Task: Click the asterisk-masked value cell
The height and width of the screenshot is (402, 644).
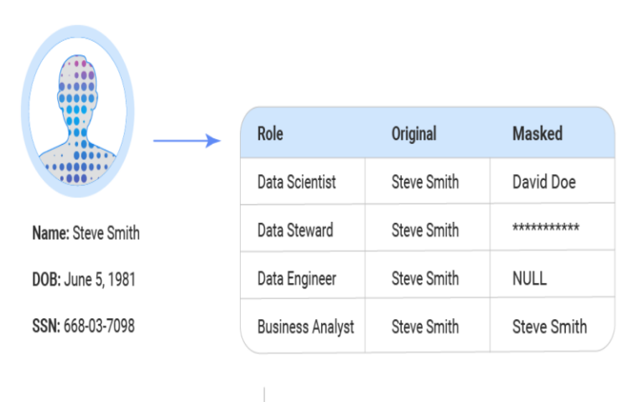Action: (x=545, y=229)
